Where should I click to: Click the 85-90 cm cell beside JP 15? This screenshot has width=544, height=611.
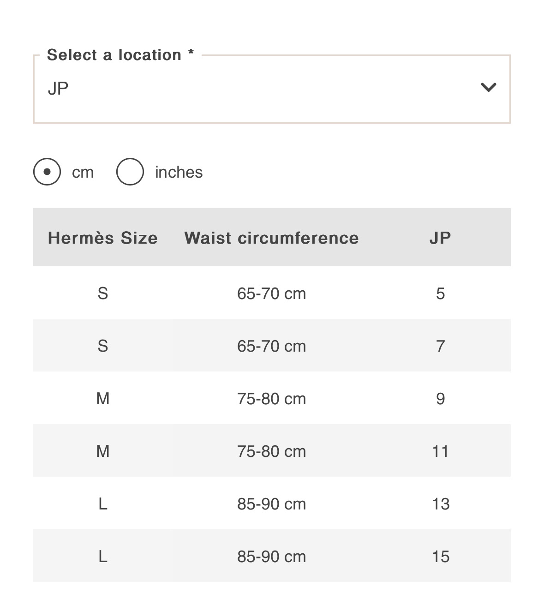point(271,557)
